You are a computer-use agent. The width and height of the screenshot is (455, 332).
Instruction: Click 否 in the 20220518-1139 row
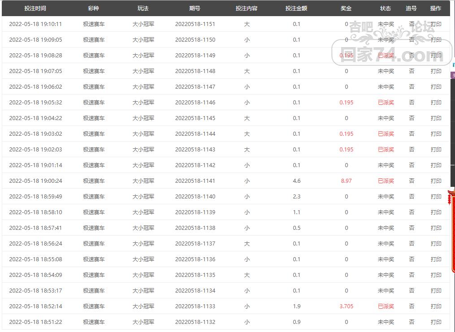point(412,212)
